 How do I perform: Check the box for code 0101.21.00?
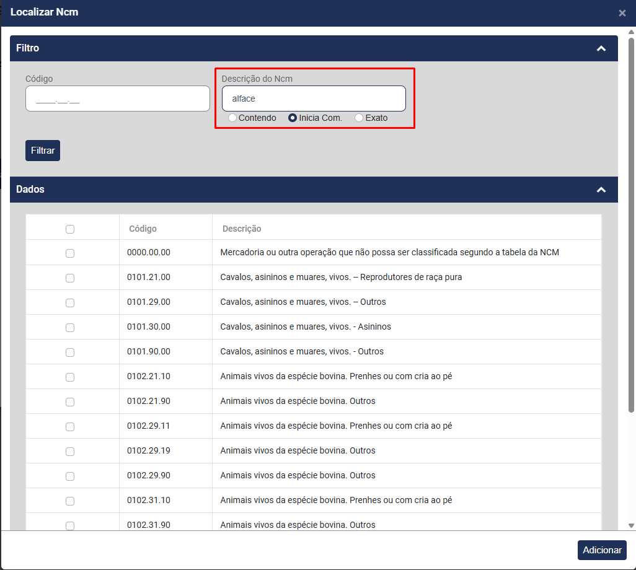click(70, 278)
